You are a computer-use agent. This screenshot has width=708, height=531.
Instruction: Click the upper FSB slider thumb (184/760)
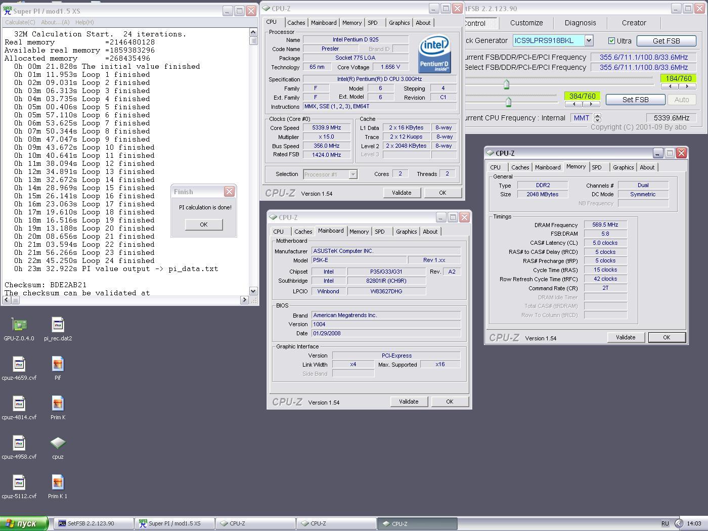tap(506, 84)
